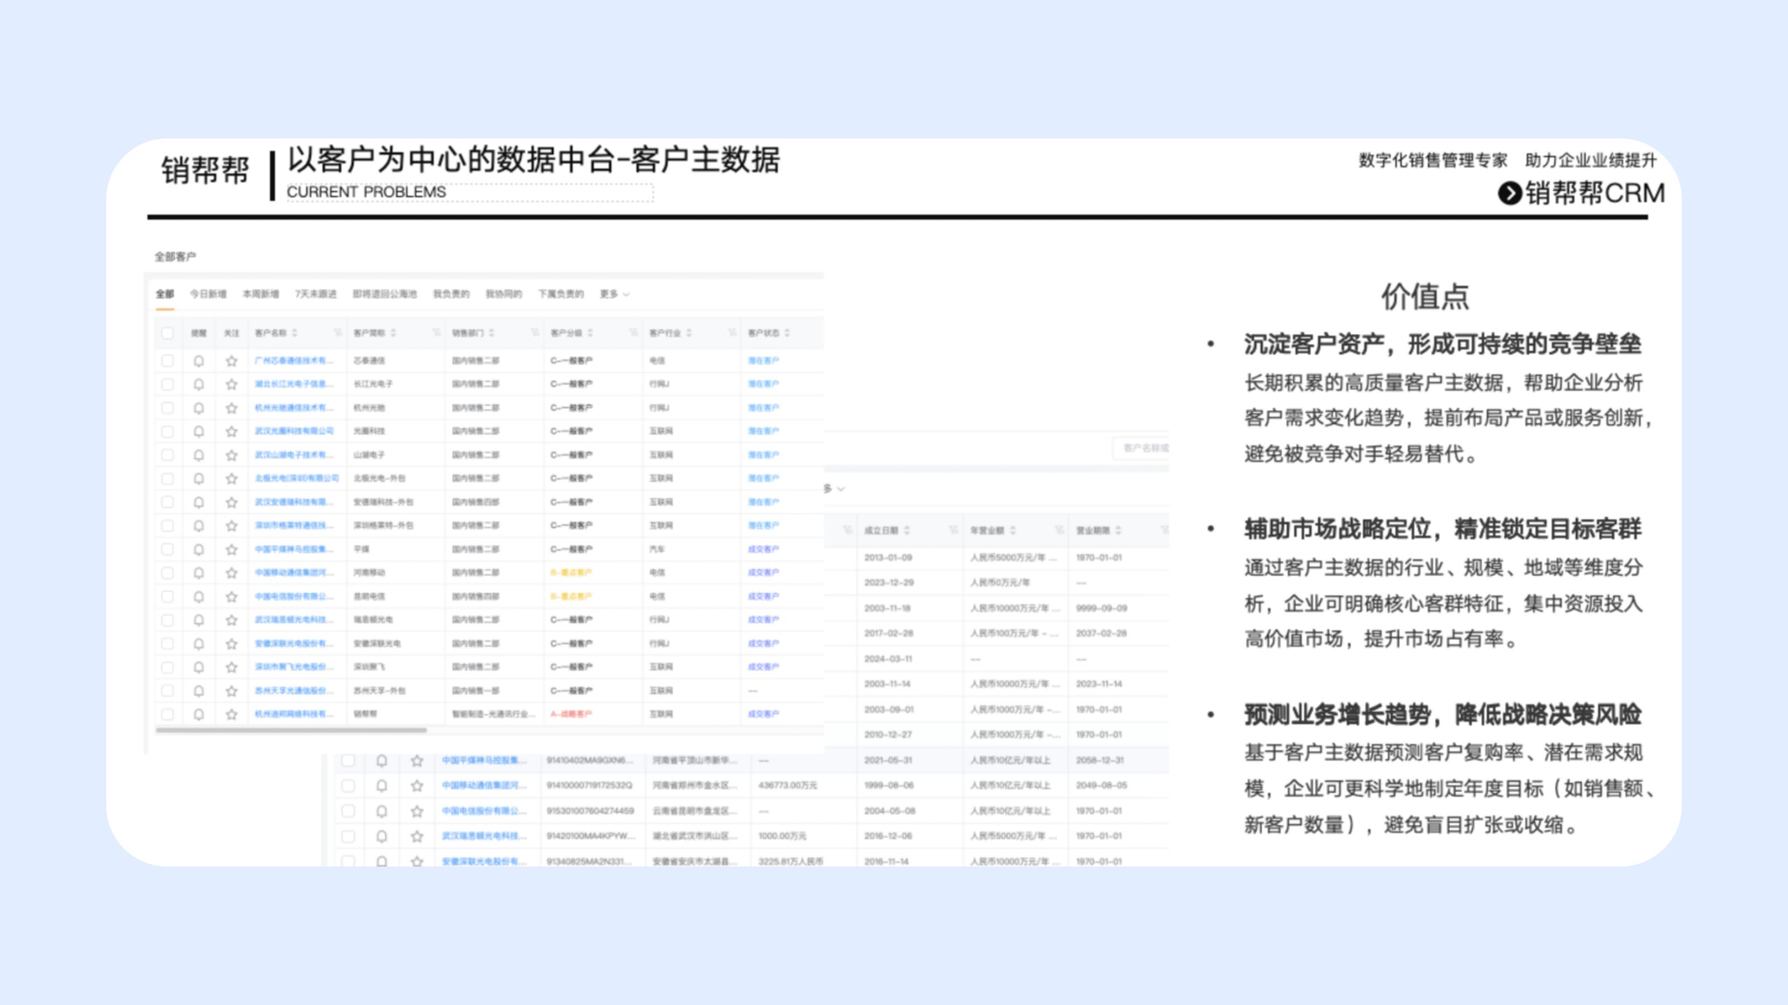Image resolution: width=1788 pixels, height=1005 pixels.
Task: Click the bell in 深圳聚飞 row
Action: [x=198, y=667]
